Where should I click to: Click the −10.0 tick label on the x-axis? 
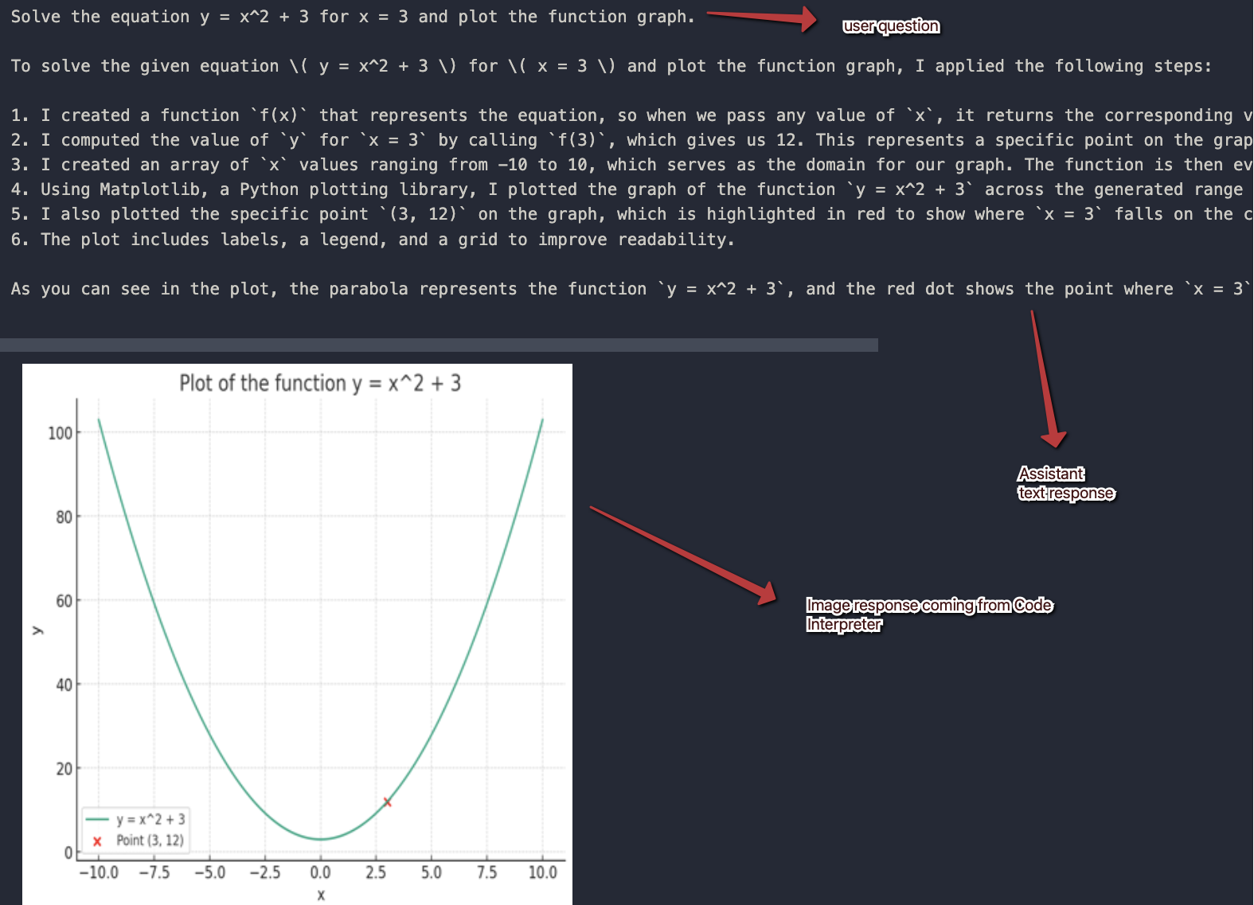(98, 872)
